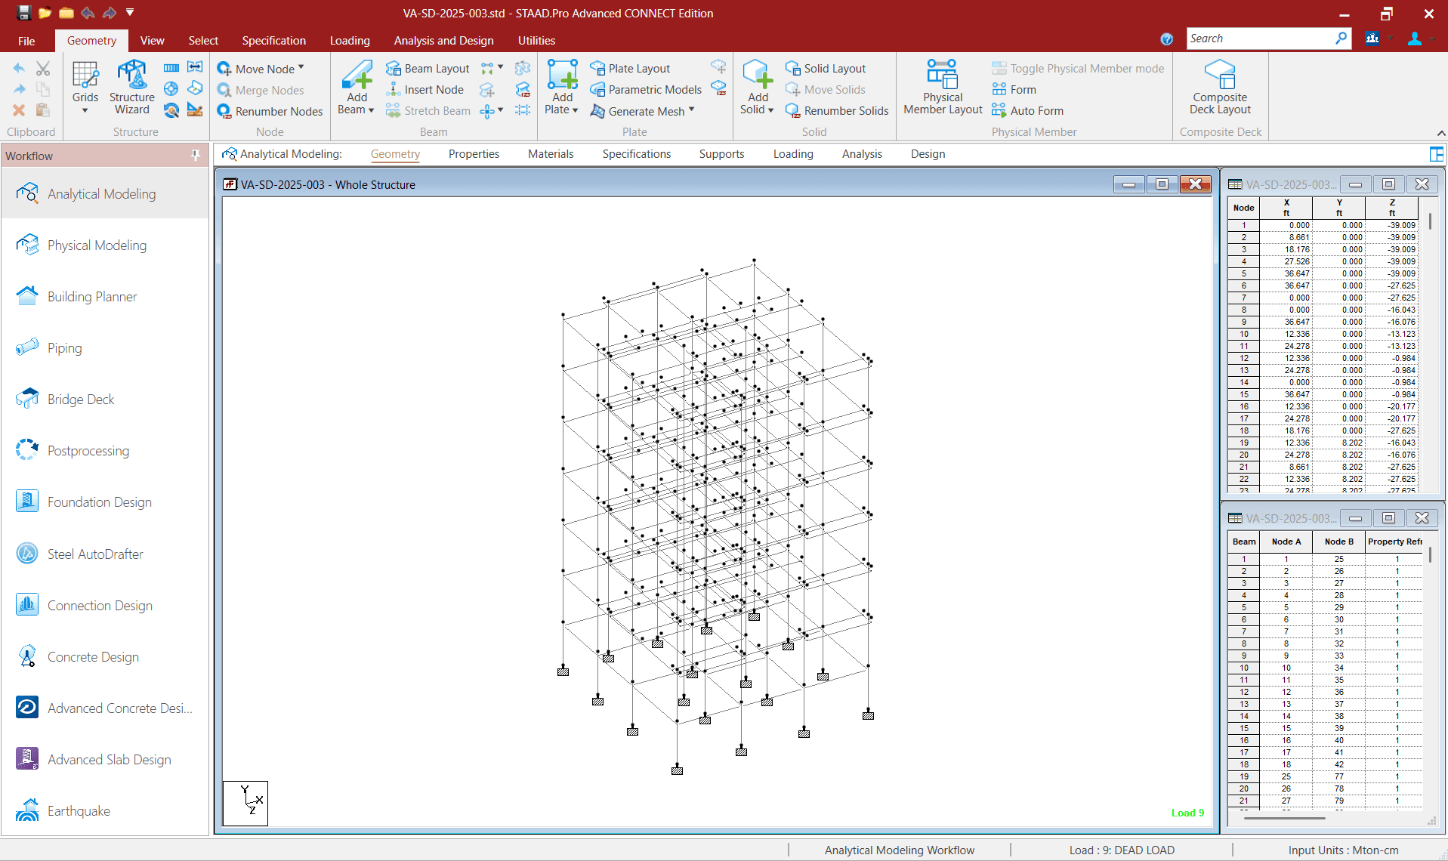
Task: Open the Structure Wizard
Action: click(132, 88)
